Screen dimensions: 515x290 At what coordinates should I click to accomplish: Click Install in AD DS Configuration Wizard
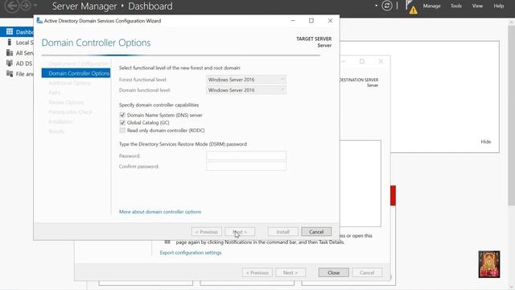tap(282, 232)
